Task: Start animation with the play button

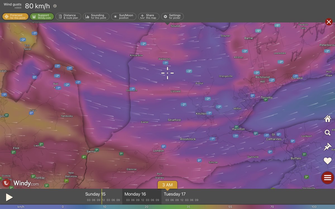Action: point(9,197)
